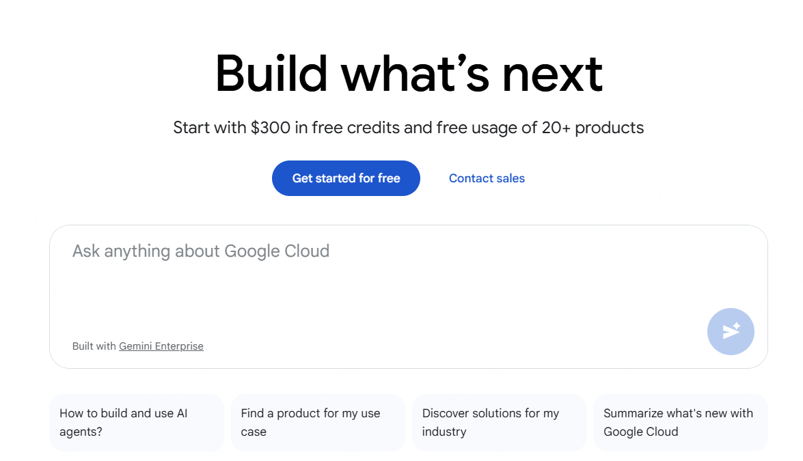Follow the Gemini Enterprise link
803x461 pixels.
[x=161, y=346]
